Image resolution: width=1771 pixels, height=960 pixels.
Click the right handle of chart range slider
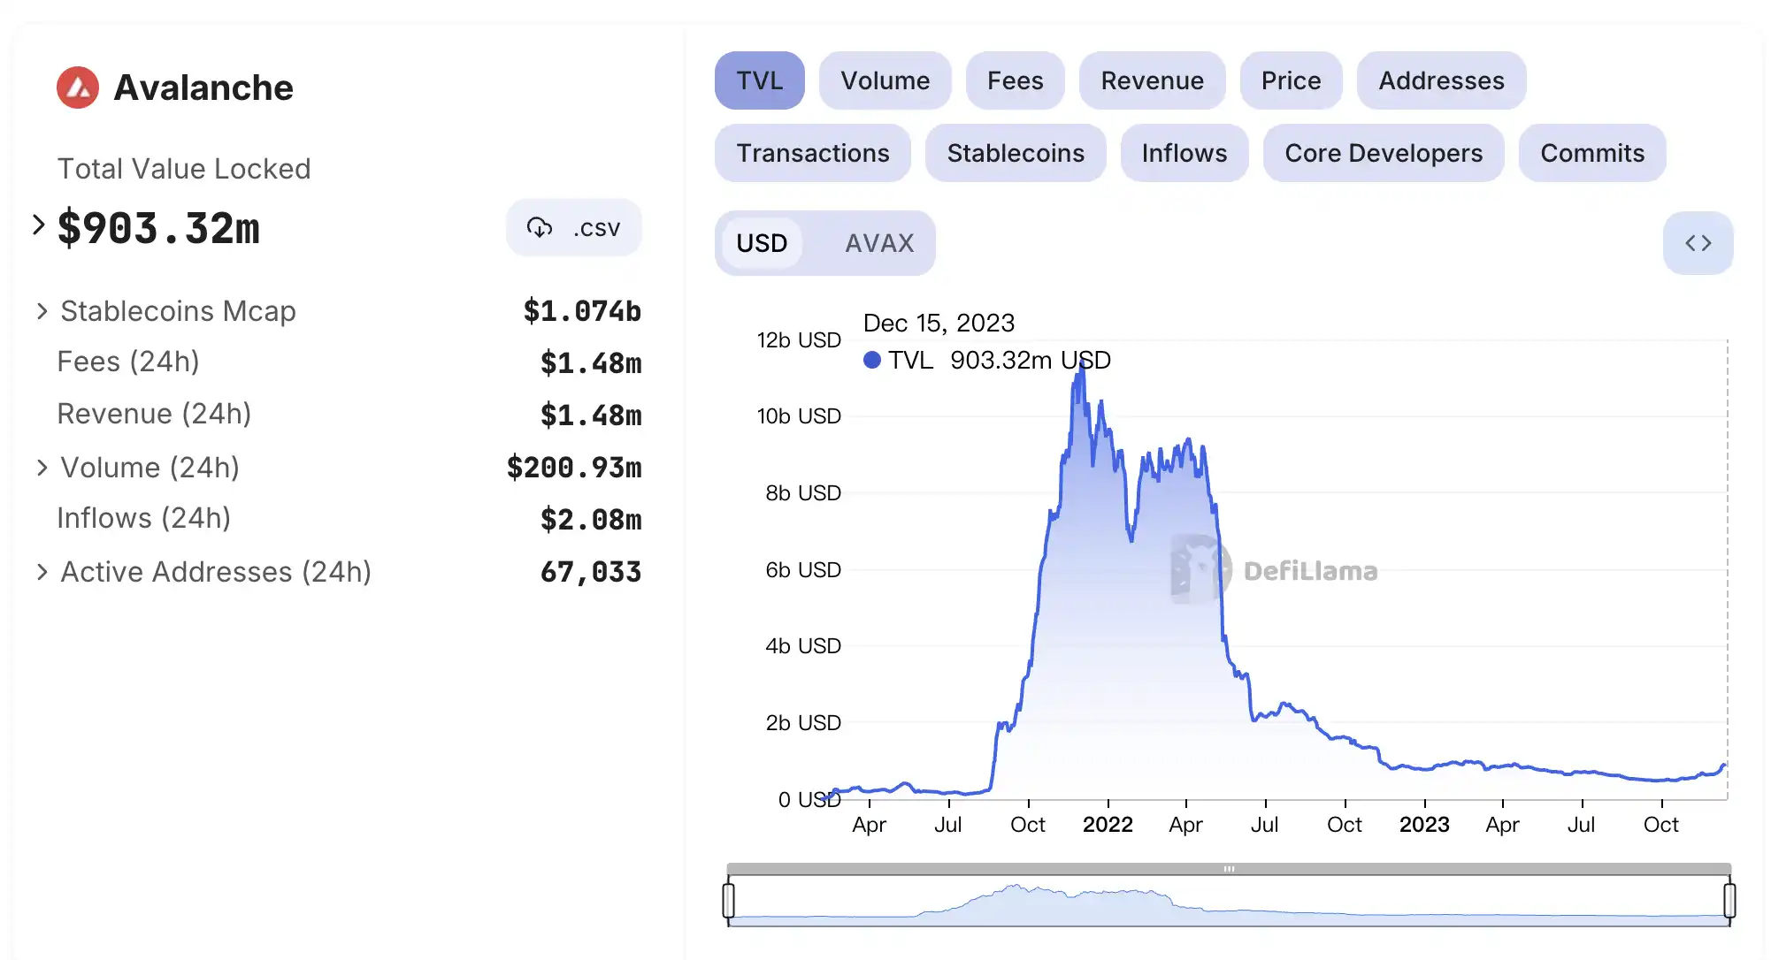[1729, 900]
